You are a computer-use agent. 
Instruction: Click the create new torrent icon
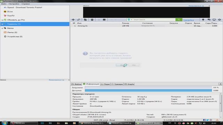coord(85,19)
